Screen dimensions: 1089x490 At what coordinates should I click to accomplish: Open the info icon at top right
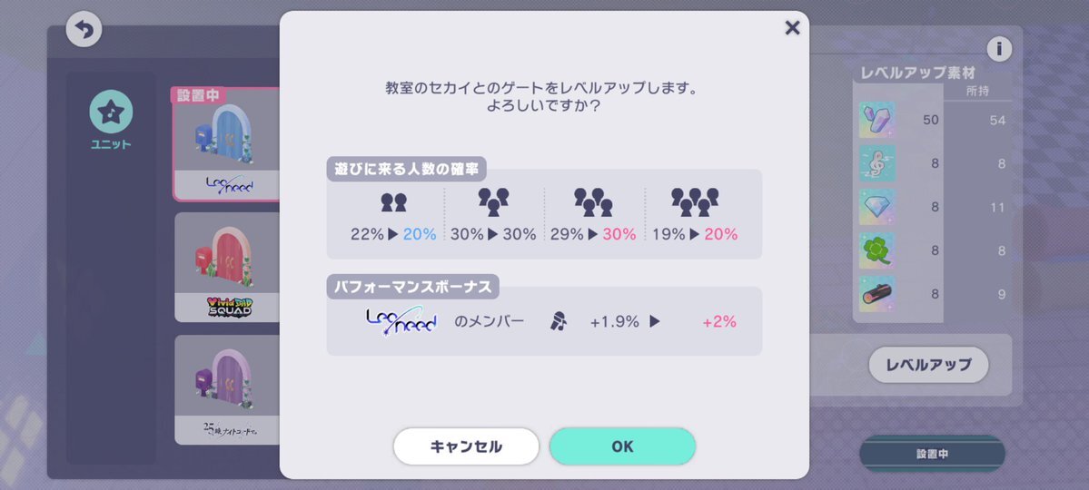pos(999,49)
